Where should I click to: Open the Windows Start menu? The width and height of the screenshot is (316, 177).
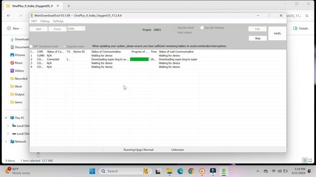coord(92,171)
